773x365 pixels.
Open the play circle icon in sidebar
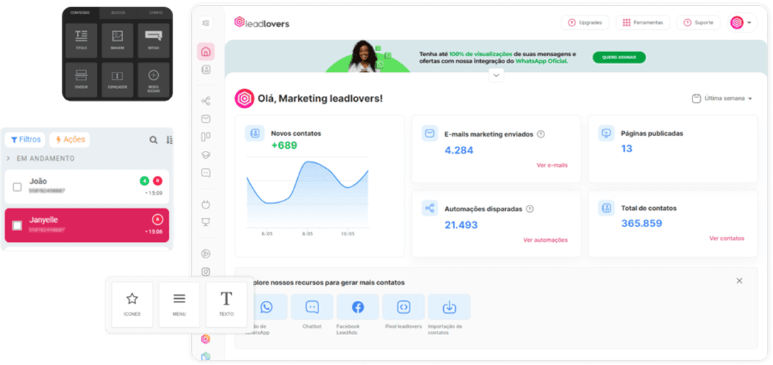(x=206, y=254)
